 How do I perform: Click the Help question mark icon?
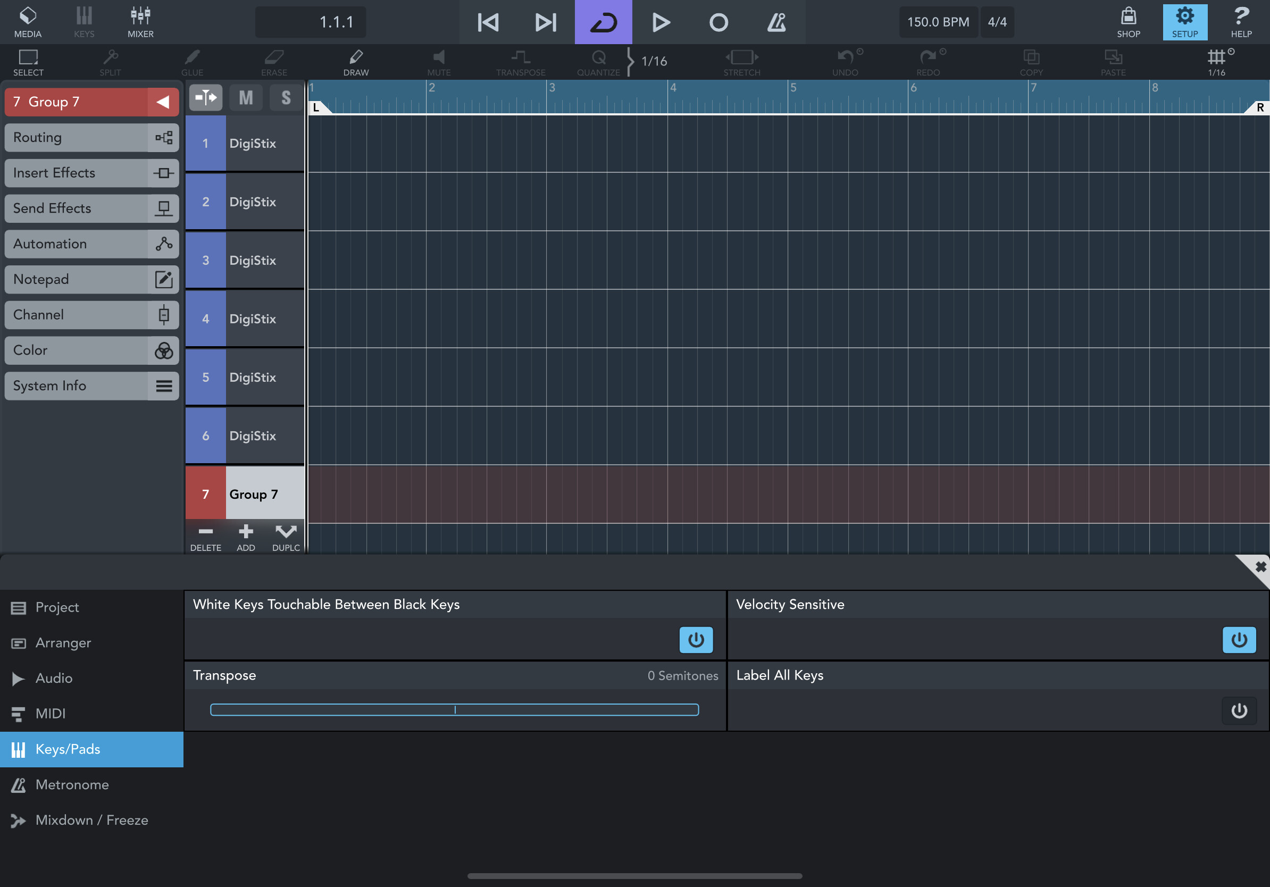(x=1241, y=22)
